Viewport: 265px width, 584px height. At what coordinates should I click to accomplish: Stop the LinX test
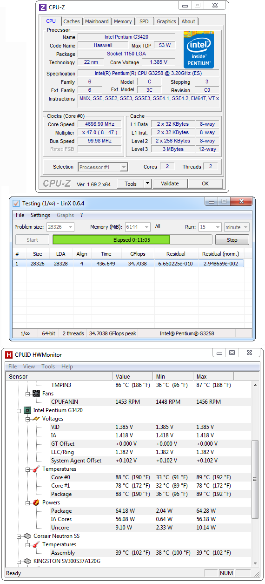click(232, 240)
